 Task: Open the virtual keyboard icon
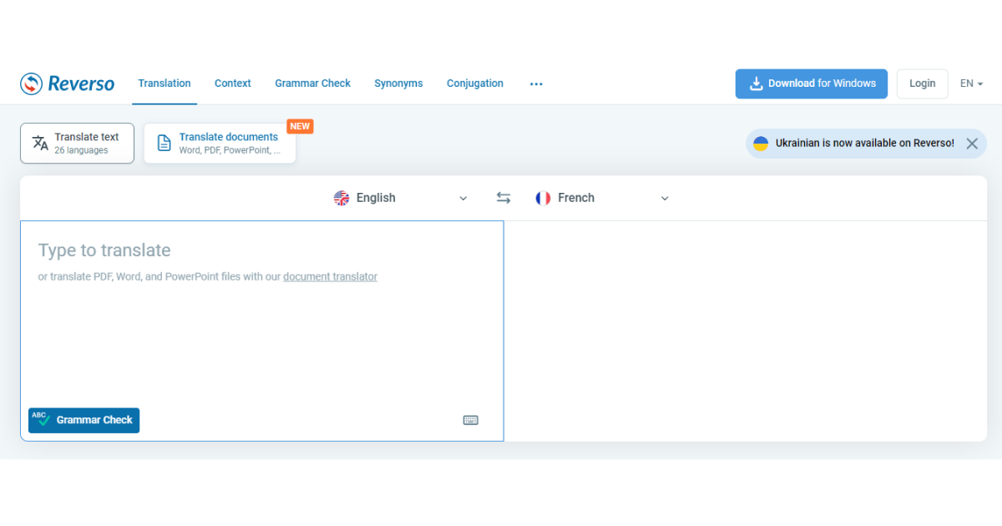(x=471, y=420)
